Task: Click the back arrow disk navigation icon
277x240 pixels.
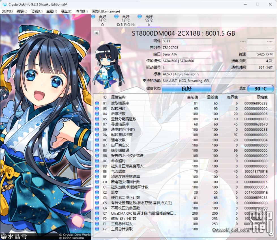Action: 96,33
